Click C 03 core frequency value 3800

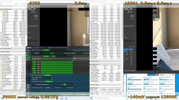point(38,66)
